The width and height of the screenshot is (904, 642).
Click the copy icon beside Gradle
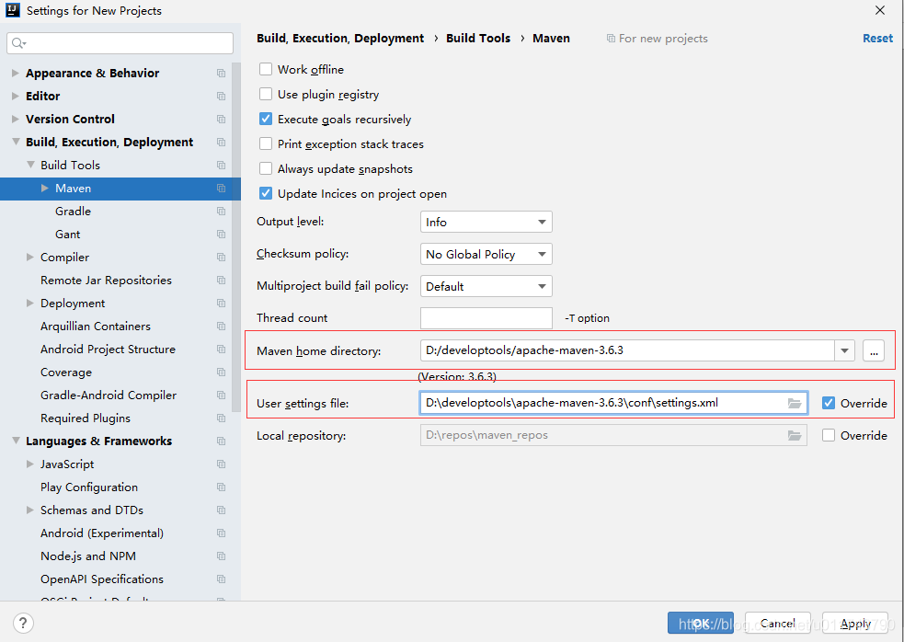click(x=221, y=212)
